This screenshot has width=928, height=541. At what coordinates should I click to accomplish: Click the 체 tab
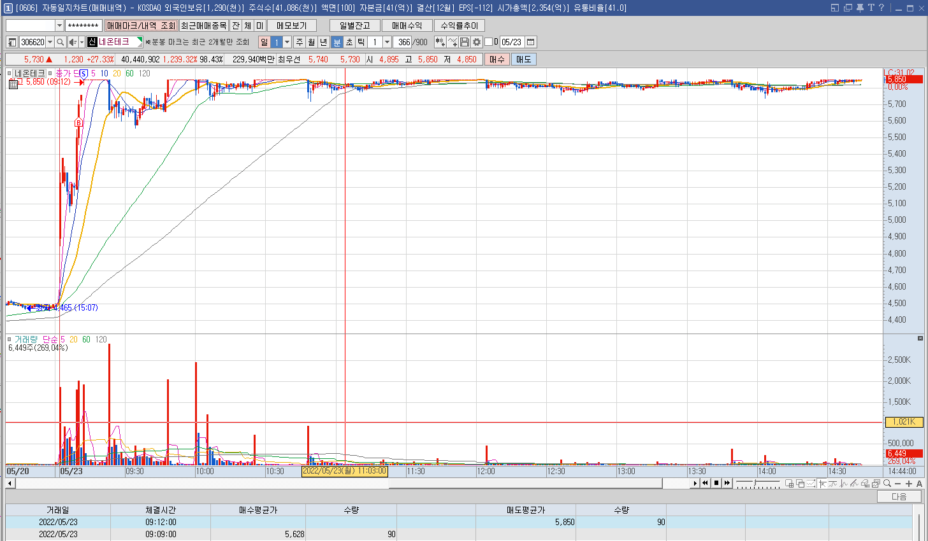click(x=247, y=25)
